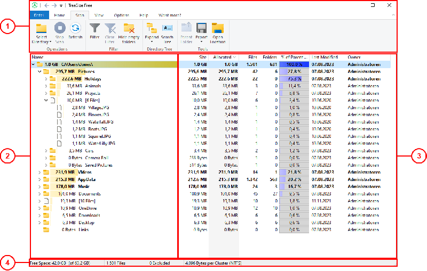Image resolution: width=427 pixels, height=271 pixels.
Task: Collapse the Pictures folder node
Action: click(39, 71)
